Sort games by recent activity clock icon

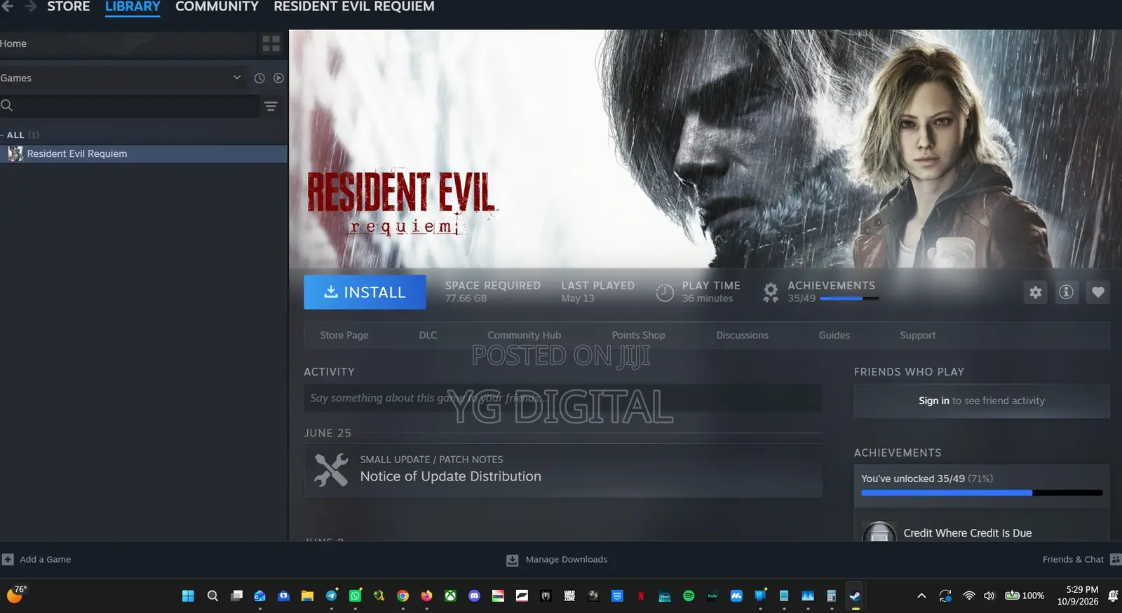tap(259, 78)
